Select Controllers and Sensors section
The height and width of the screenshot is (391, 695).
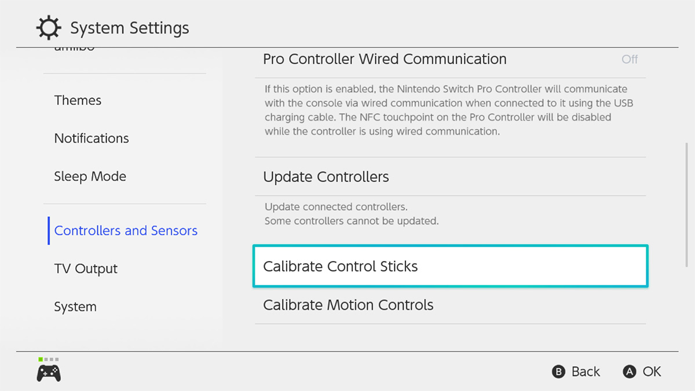(x=126, y=231)
